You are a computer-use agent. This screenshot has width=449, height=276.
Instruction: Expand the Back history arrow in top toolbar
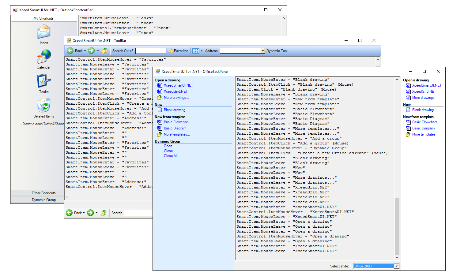click(85, 51)
